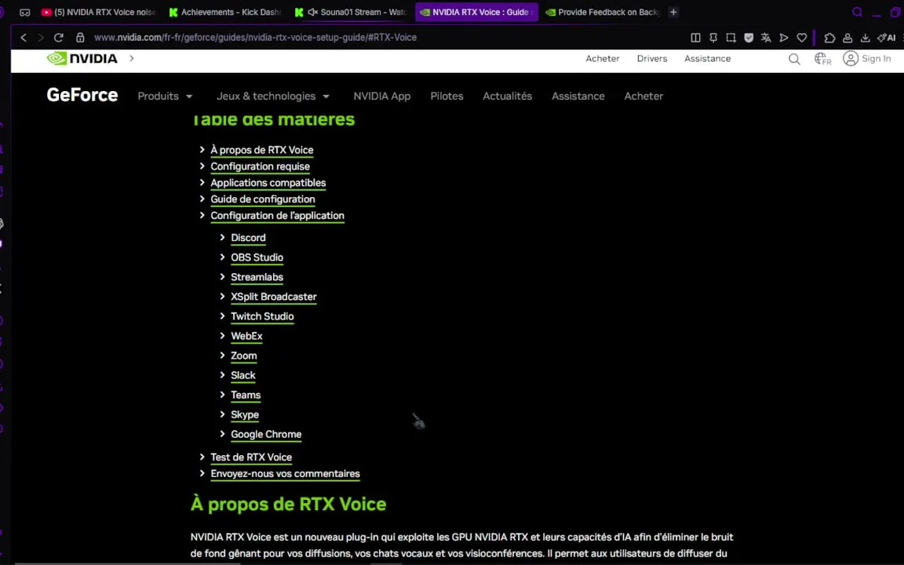This screenshot has width=904, height=565.
Task: Open the Actualités menu item
Action: coord(508,97)
